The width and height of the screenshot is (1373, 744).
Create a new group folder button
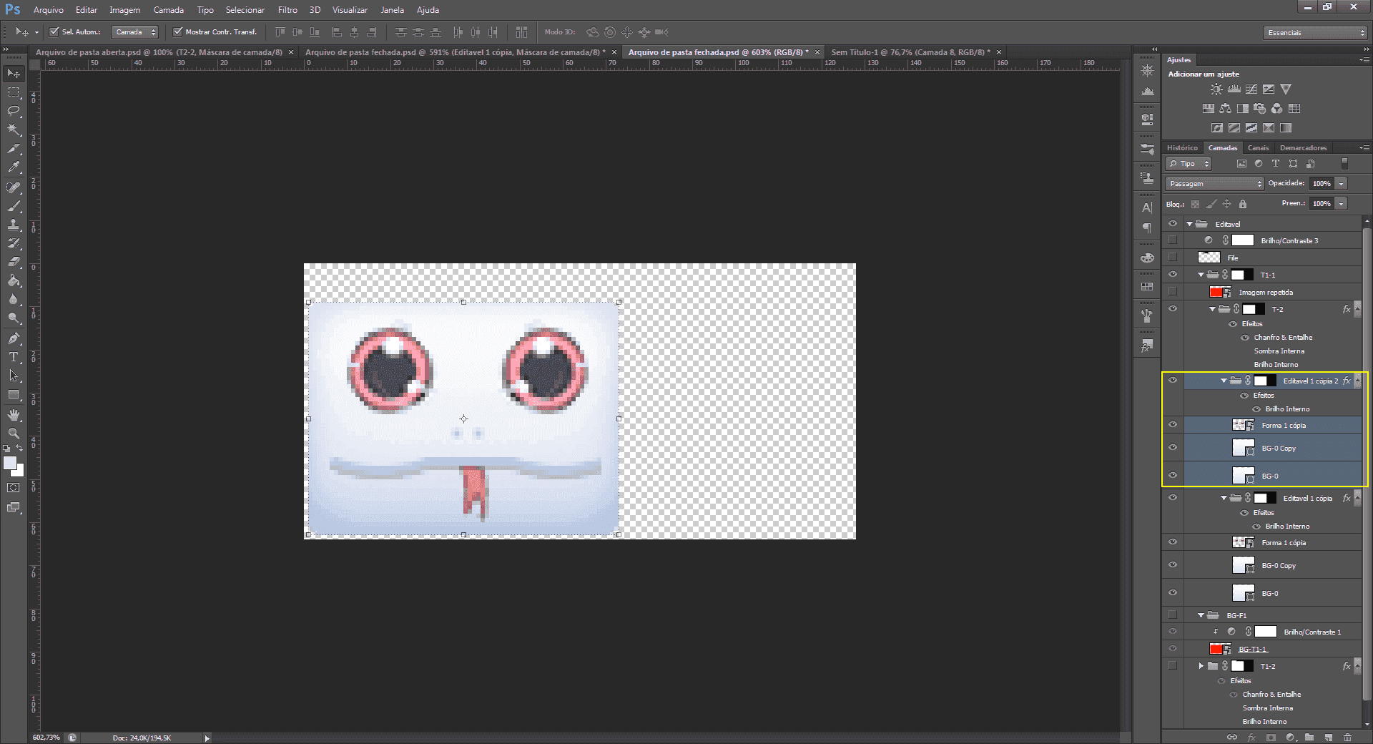tap(1309, 738)
